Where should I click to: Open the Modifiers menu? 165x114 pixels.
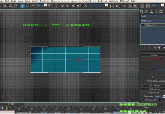click(45, 1)
